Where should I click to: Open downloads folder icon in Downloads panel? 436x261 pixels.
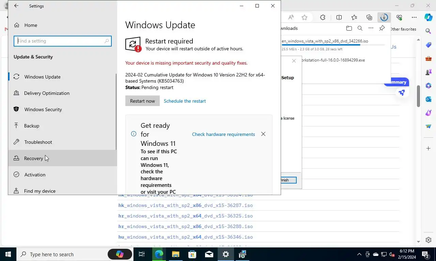349,28
